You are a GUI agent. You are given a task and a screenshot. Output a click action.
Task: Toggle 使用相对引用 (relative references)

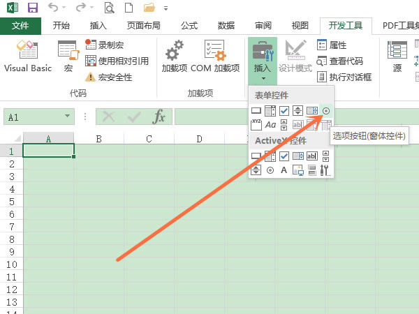click(117, 61)
